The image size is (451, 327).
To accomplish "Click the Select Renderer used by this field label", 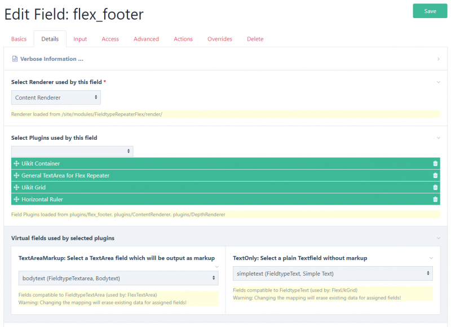I will click(x=56, y=82).
